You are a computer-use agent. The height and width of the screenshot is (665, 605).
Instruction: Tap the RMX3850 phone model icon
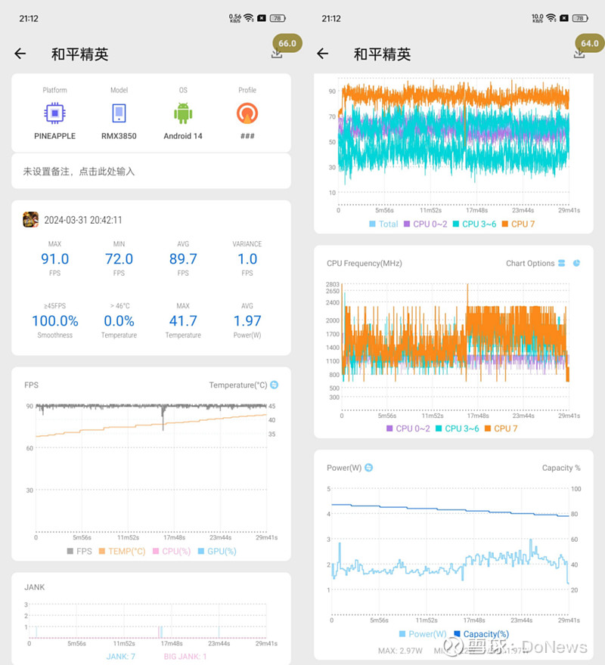[x=119, y=113]
